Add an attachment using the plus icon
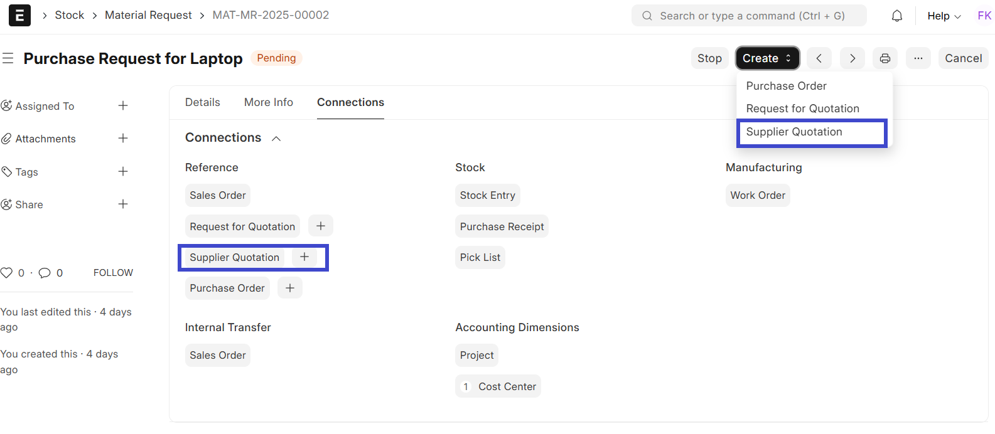 123,139
